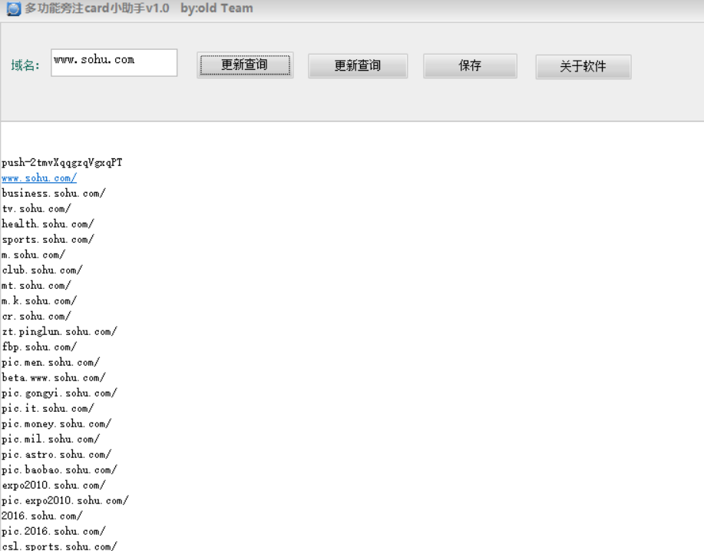Open the www.sohu.com/ hyperlink

[x=39, y=178]
